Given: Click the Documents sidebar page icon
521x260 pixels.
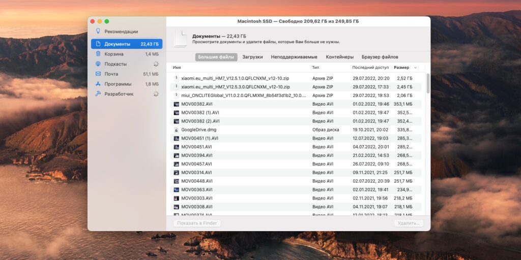Looking at the screenshot, I should (x=98, y=44).
